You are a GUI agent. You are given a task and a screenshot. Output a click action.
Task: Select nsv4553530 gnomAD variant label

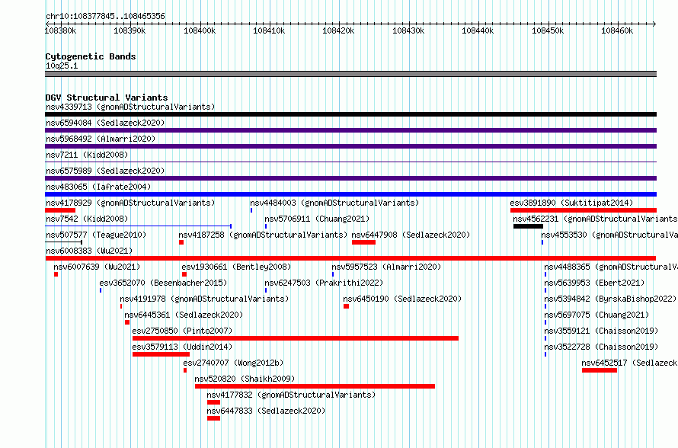609,235
